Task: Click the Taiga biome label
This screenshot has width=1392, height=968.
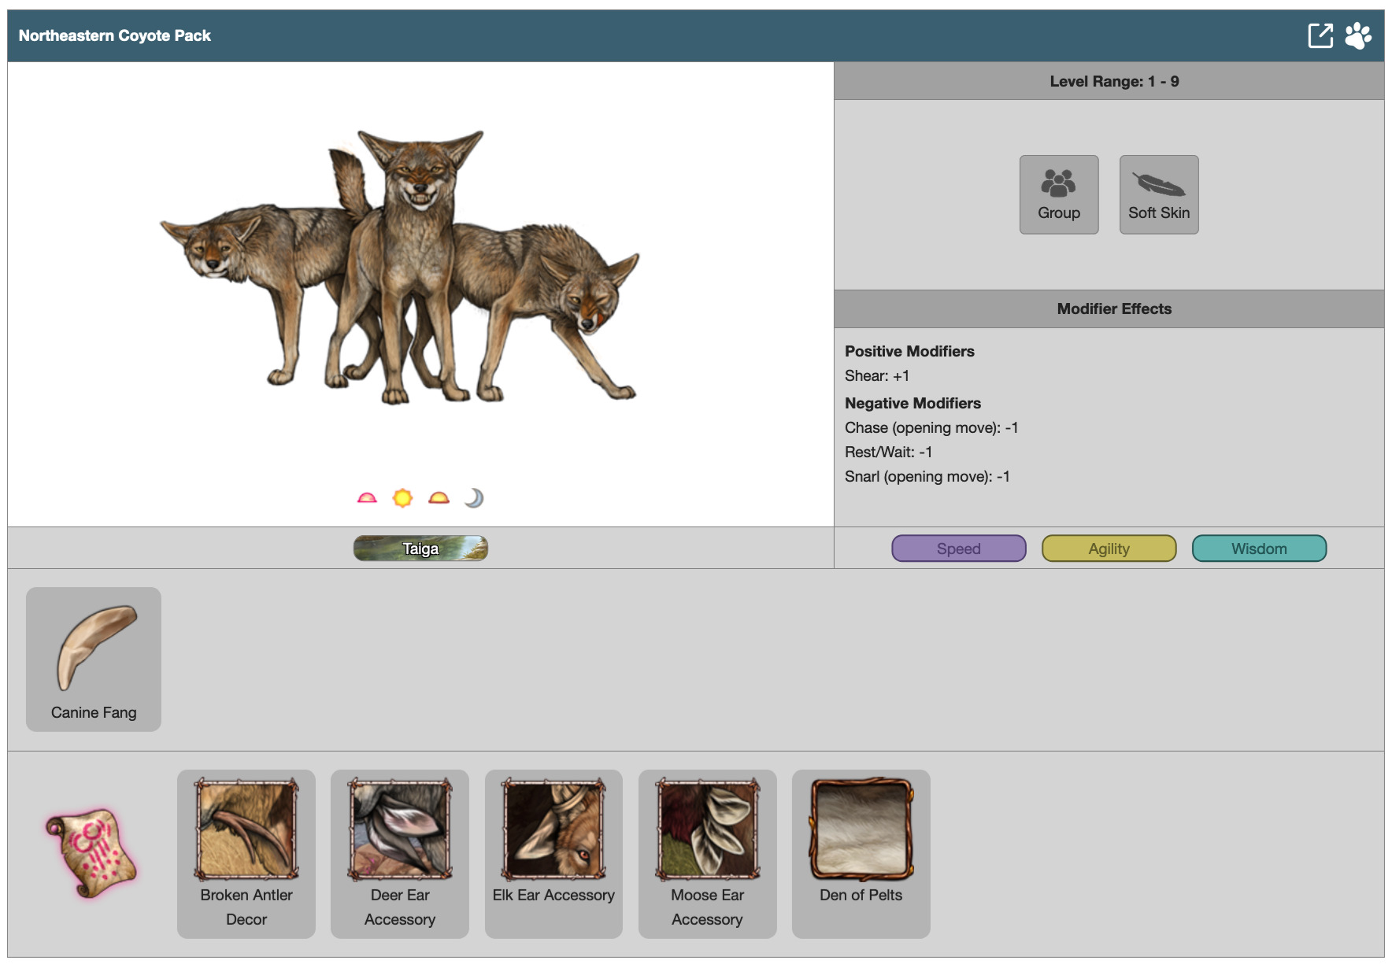Action: [x=420, y=549]
